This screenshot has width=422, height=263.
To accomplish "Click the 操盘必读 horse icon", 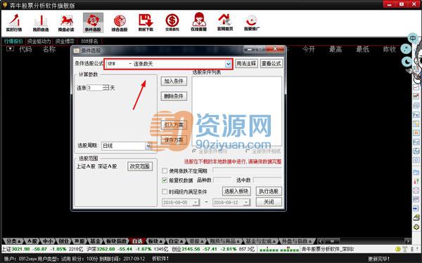I will click(66, 22).
